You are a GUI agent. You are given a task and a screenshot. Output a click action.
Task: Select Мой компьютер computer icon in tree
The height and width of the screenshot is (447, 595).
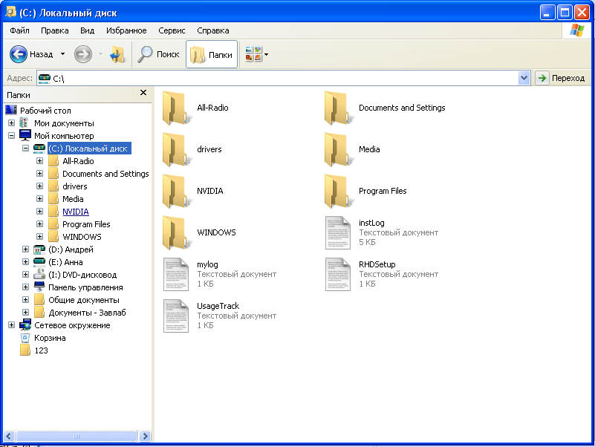coord(25,135)
